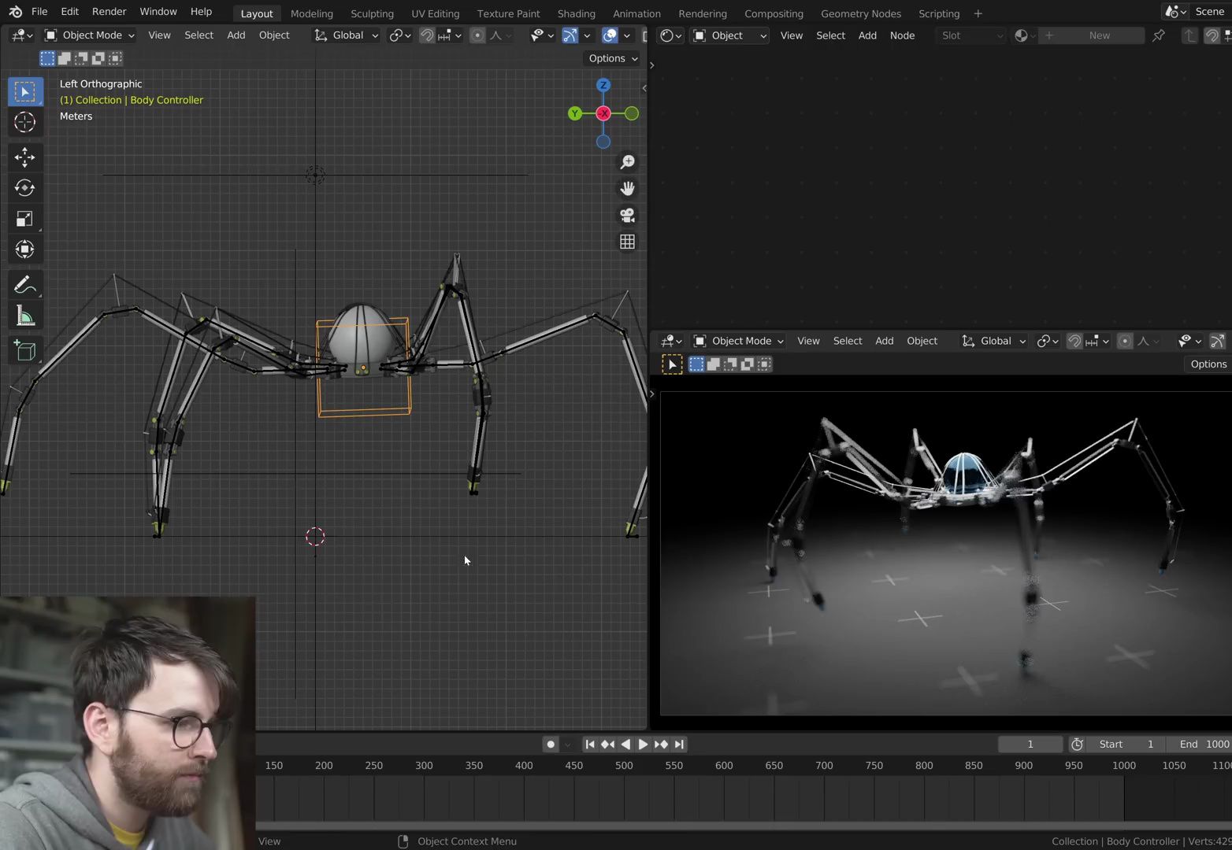Select the Move tool in left toolbar
The height and width of the screenshot is (850, 1232).
(24, 157)
